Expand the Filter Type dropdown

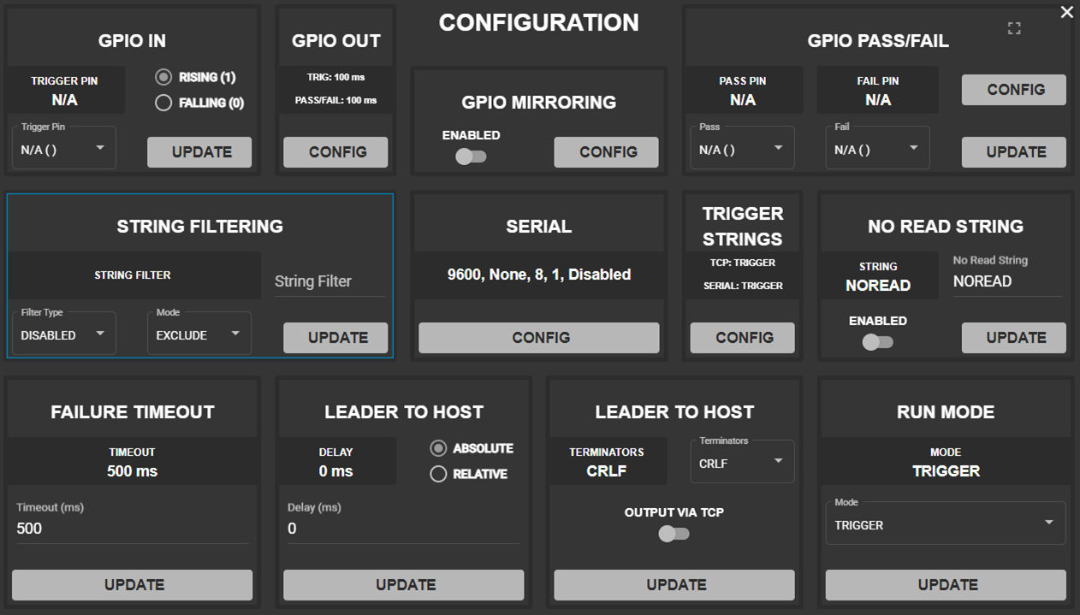64,335
